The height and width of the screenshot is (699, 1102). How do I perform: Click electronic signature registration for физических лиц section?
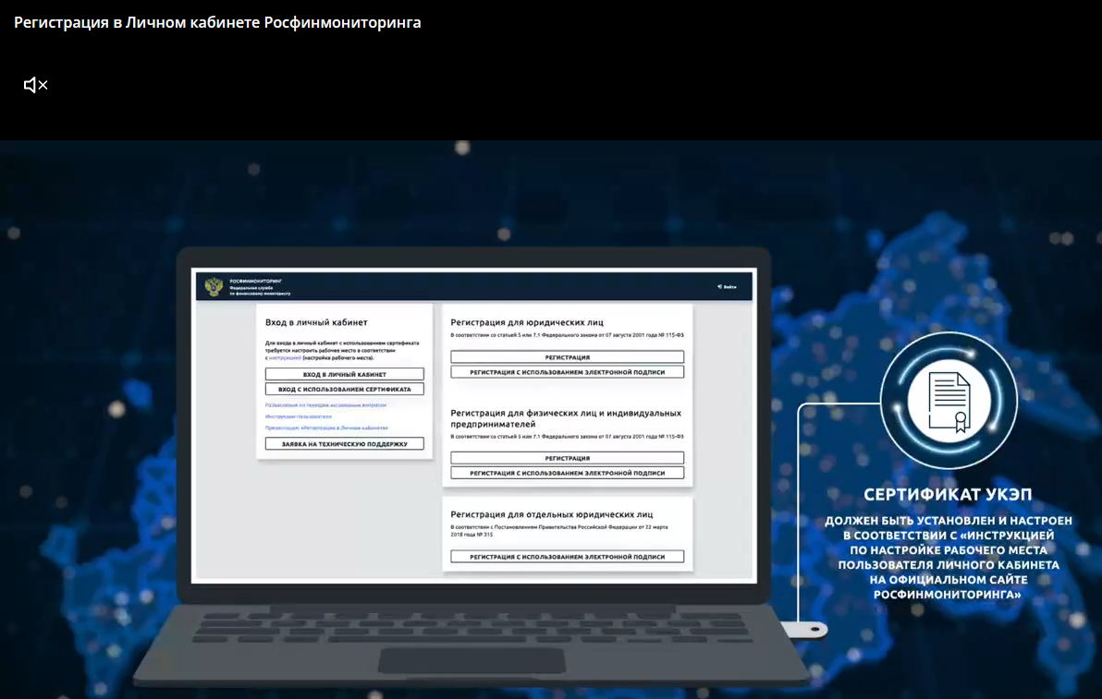(x=567, y=473)
